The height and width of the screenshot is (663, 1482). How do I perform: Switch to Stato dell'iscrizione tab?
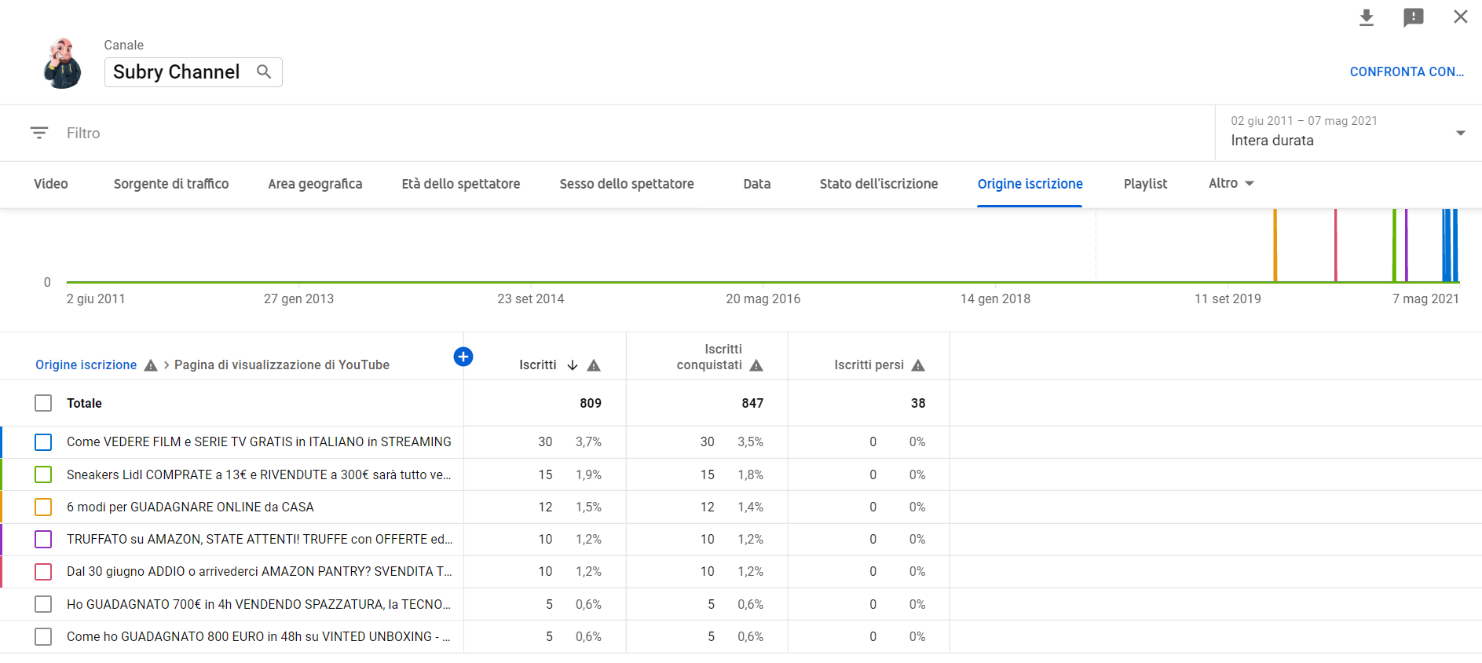[879, 184]
